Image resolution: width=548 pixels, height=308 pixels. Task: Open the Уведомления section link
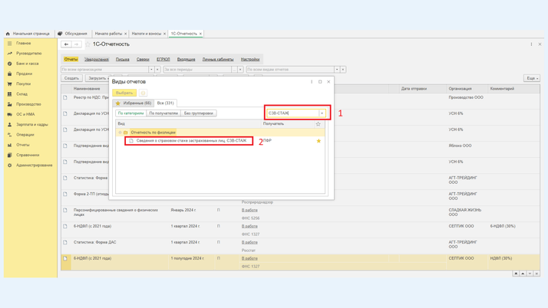(97, 59)
